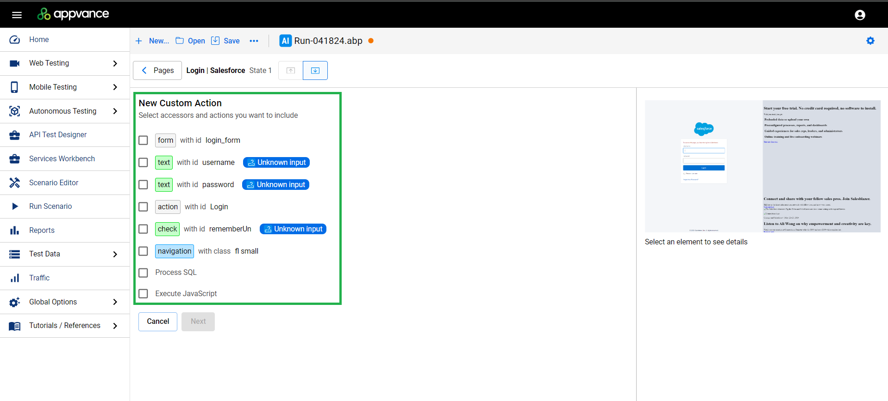The width and height of the screenshot is (888, 401).
Task: Click the navigation tag label
Action: pyautogui.click(x=175, y=251)
